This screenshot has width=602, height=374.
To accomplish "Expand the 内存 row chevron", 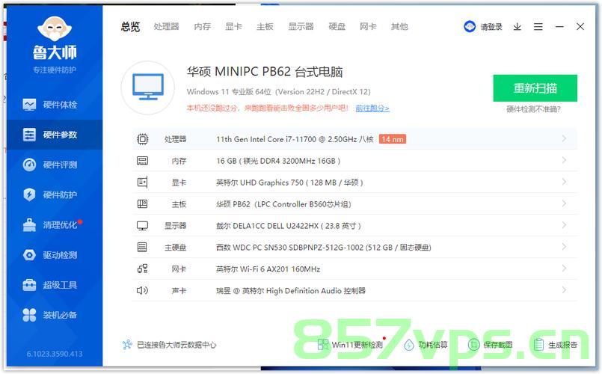I will (x=564, y=160).
